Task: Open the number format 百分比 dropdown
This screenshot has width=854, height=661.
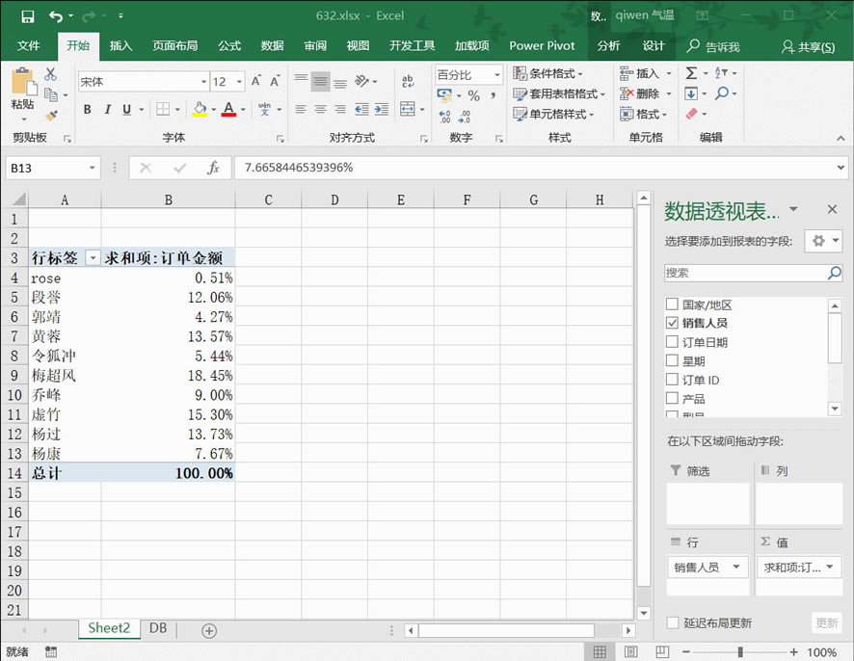Action: point(497,73)
